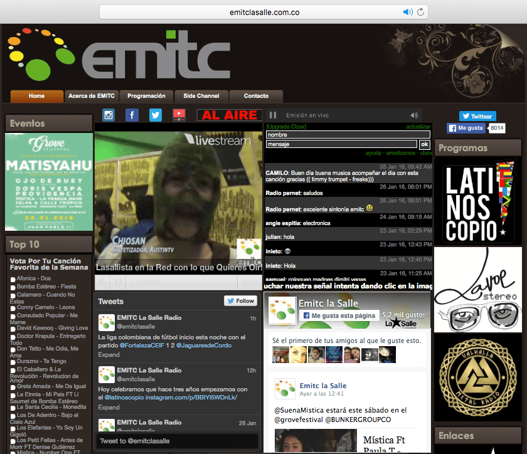This screenshot has height=454, width=527.
Task: Select Bomba Estéreo - Fiesta radio option
Action: tap(13, 288)
